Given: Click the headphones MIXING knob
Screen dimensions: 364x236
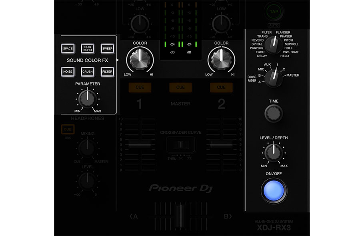Looking at the screenshot, I should point(88,148).
